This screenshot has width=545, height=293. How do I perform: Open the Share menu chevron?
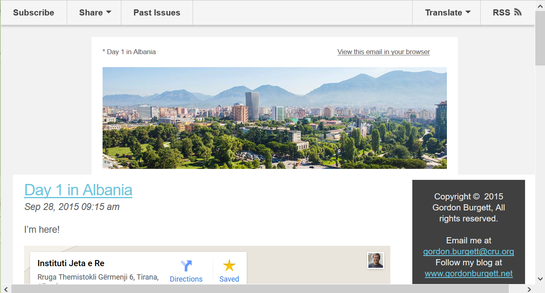pos(108,13)
